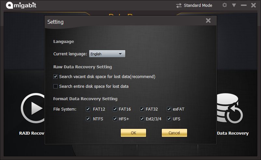The height and width of the screenshot is (160, 261).
Task: Open the main window settings gear icon
Action: click(x=225, y=5)
